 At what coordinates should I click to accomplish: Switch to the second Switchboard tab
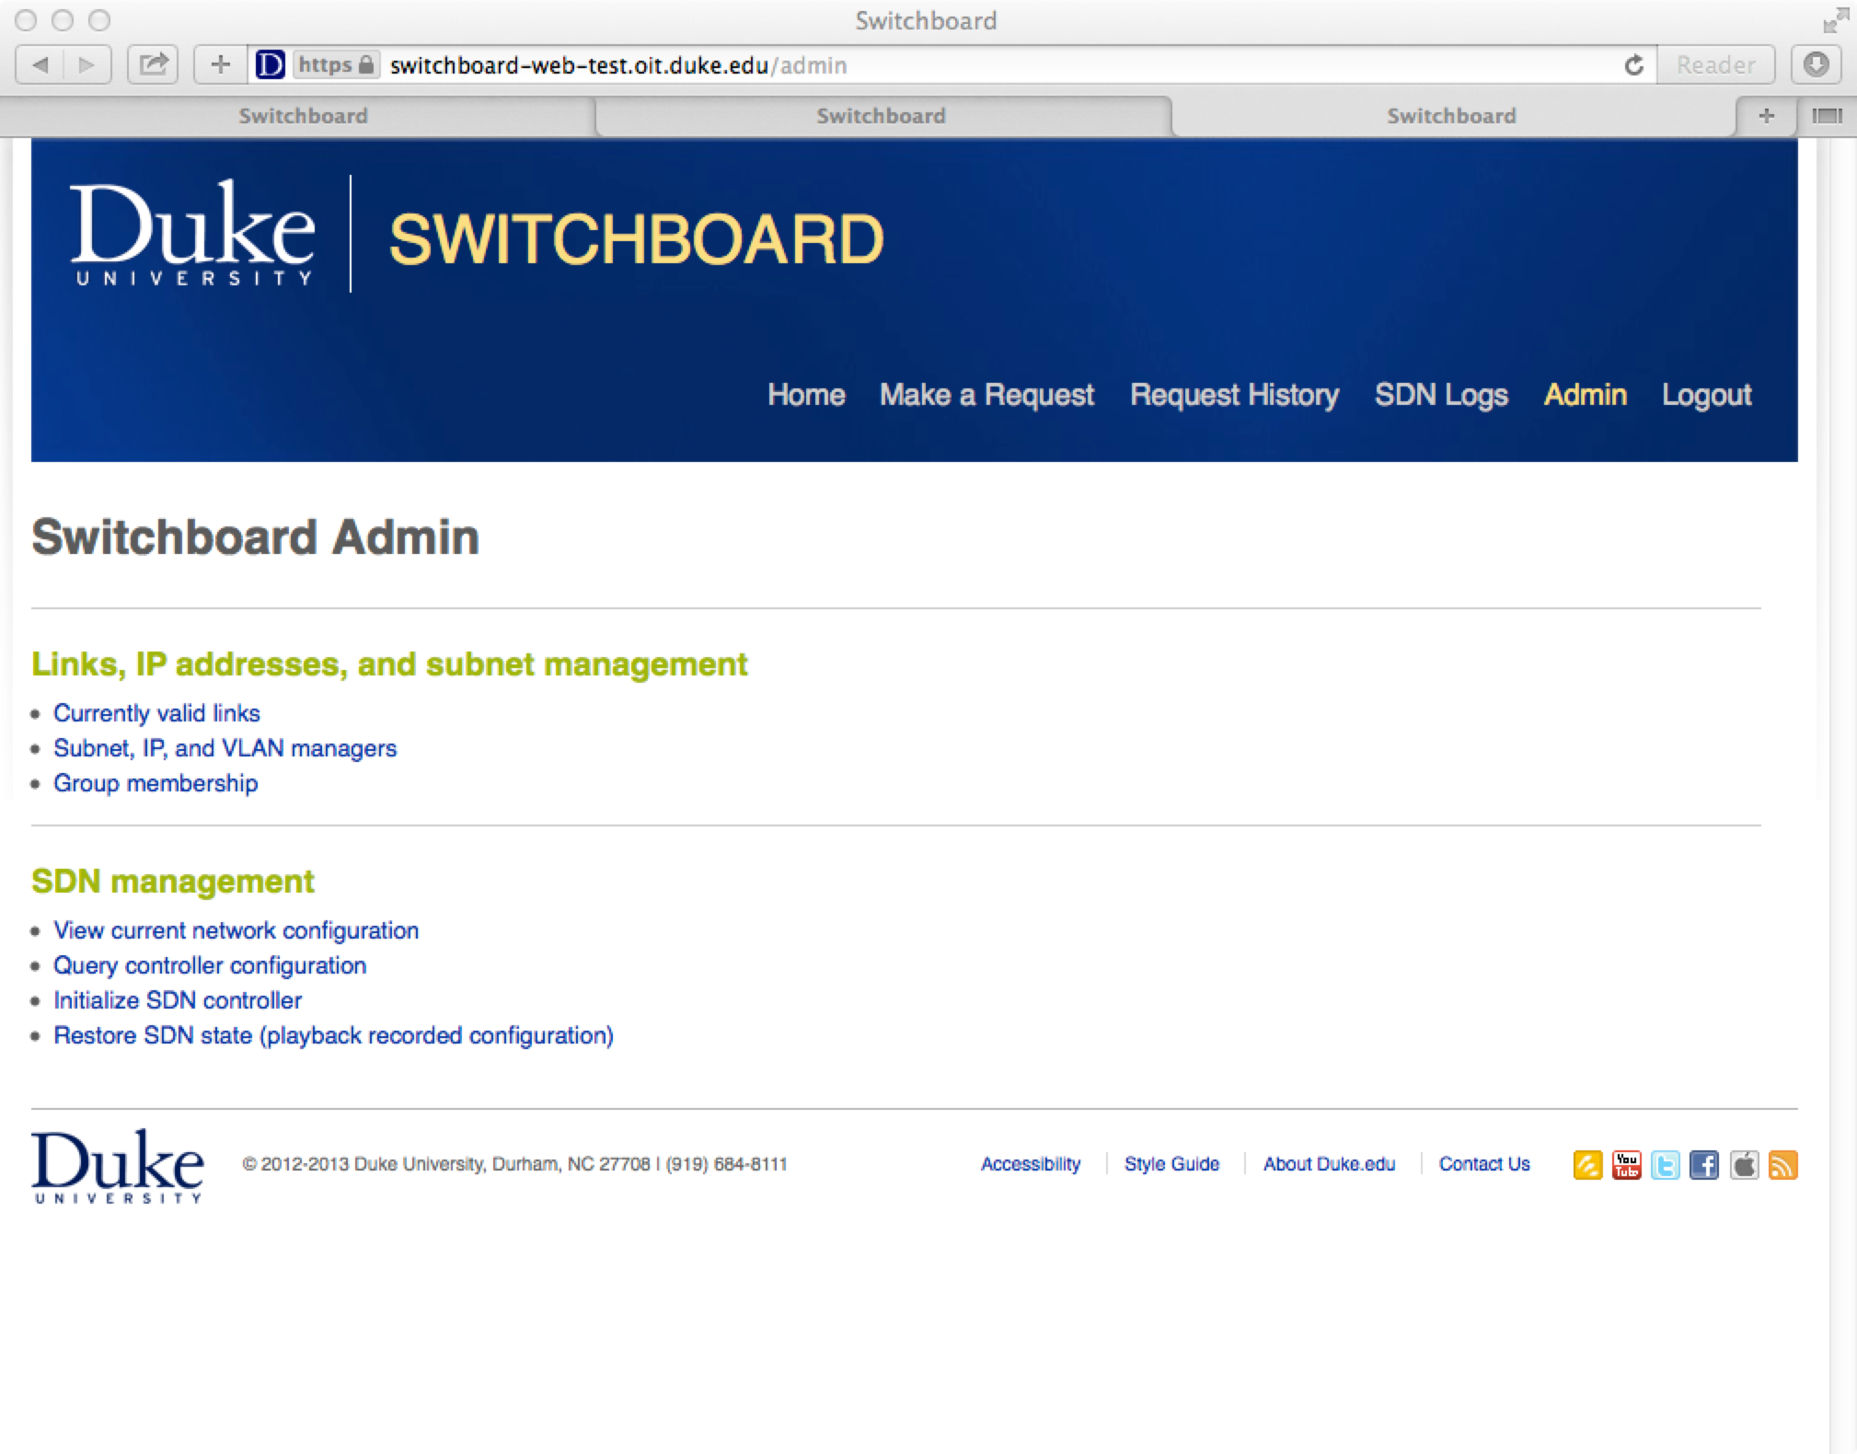(x=882, y=116)
